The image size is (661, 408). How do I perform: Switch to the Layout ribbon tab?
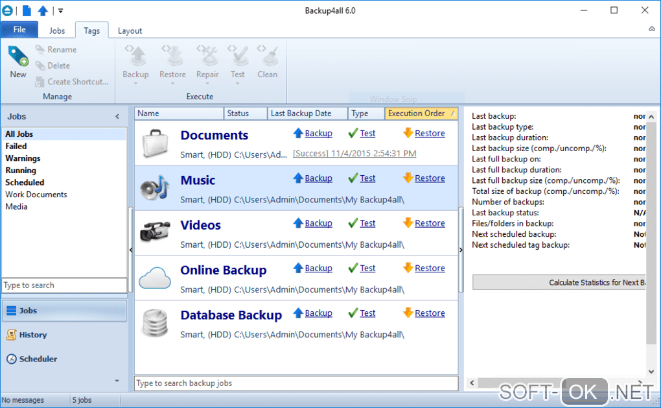coord(130,30)
